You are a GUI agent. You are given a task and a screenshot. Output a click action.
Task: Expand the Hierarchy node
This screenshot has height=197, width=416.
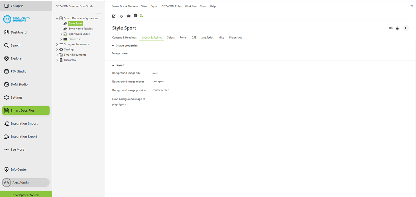pos(57,60)
